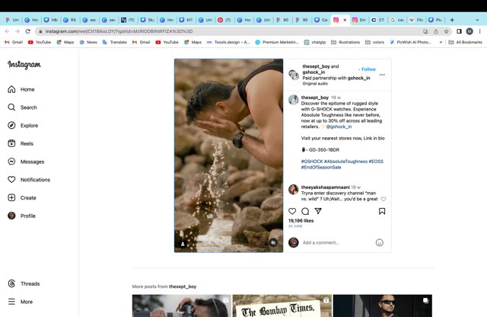Open PicWish AI Photo bookmark

coord(410,42)
